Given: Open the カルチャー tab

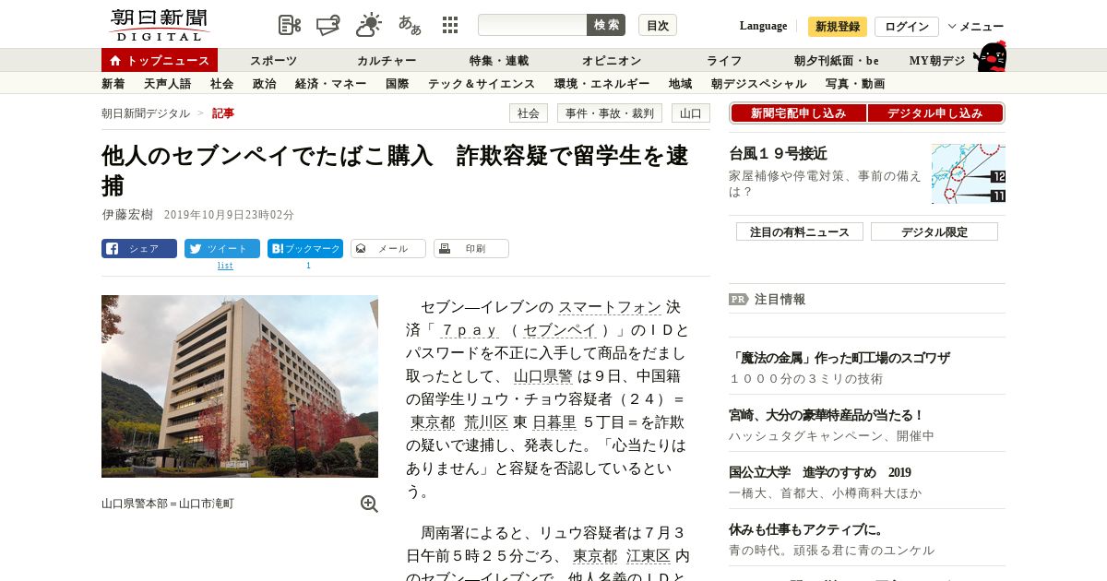Looking at the screenshot, I should pos(387,61).
